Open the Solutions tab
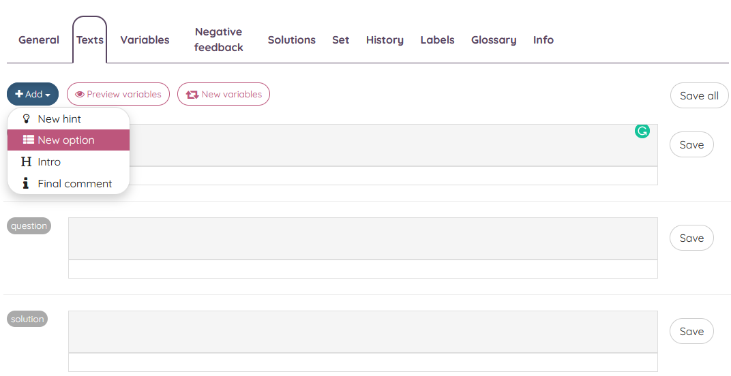Image resolution: width=731 pixels, height=376 pixels. 291,40
